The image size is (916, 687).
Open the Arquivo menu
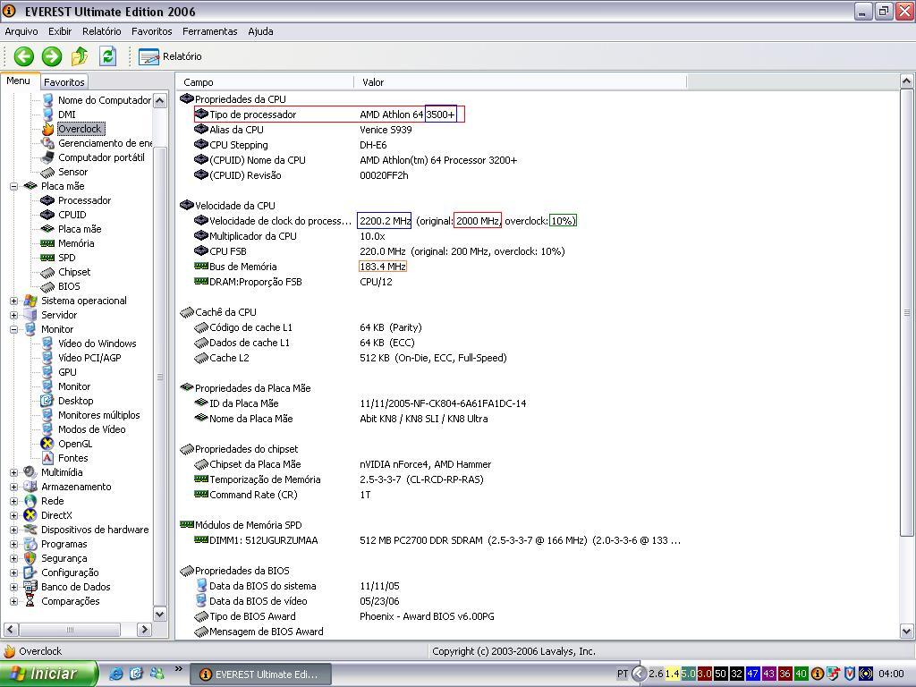21,31
